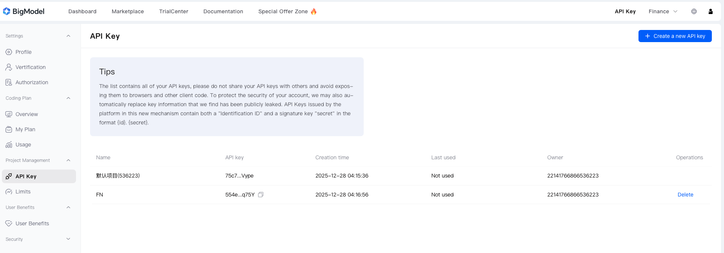The image size is (724, 253).
Task: Open the user account avatar icon
Action: 710,11
